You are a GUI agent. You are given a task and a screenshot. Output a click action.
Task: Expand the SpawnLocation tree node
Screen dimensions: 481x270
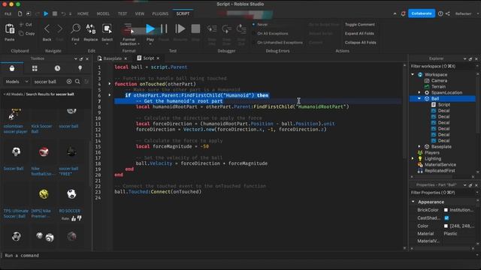(419, 92)
